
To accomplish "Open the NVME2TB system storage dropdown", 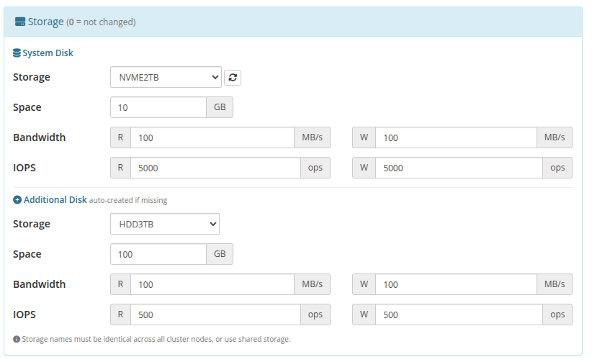I will click(x=166, y=77).
